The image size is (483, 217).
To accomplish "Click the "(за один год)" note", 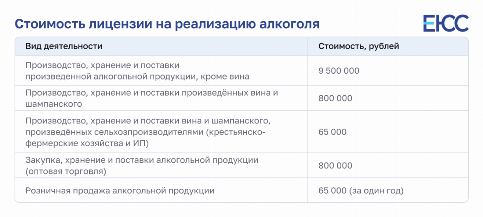I will tap(376, 191).
